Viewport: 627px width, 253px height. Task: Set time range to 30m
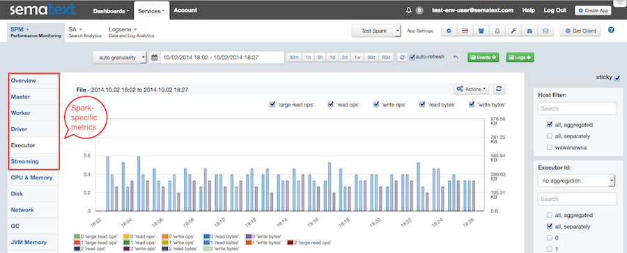(294, 58)
